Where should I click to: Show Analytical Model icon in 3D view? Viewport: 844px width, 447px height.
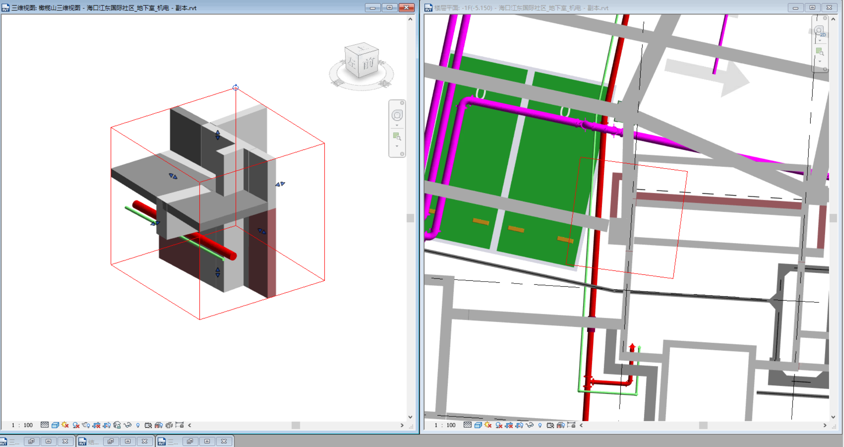[x=158, y=425]
